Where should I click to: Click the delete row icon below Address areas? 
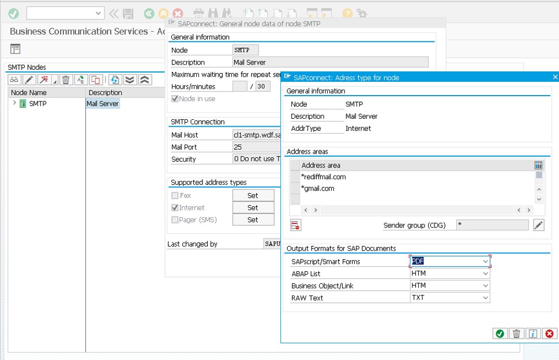[x=295, y=225]
